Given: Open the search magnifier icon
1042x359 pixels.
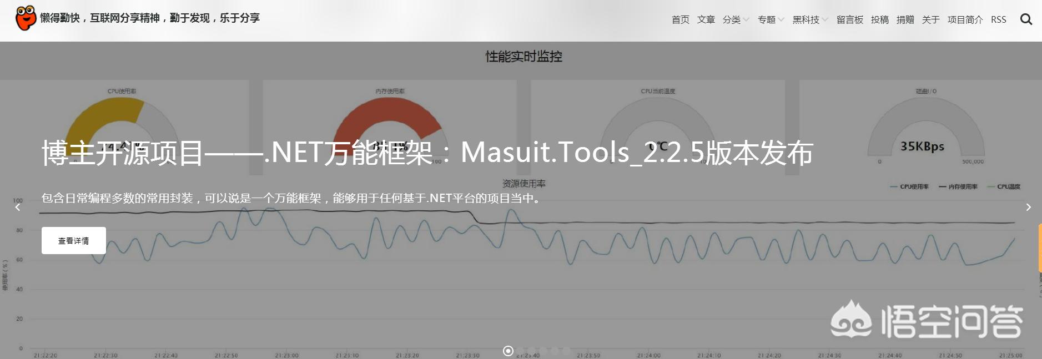Looking at the screenshot, I should pyautogui.click(x=1026, y=19).
